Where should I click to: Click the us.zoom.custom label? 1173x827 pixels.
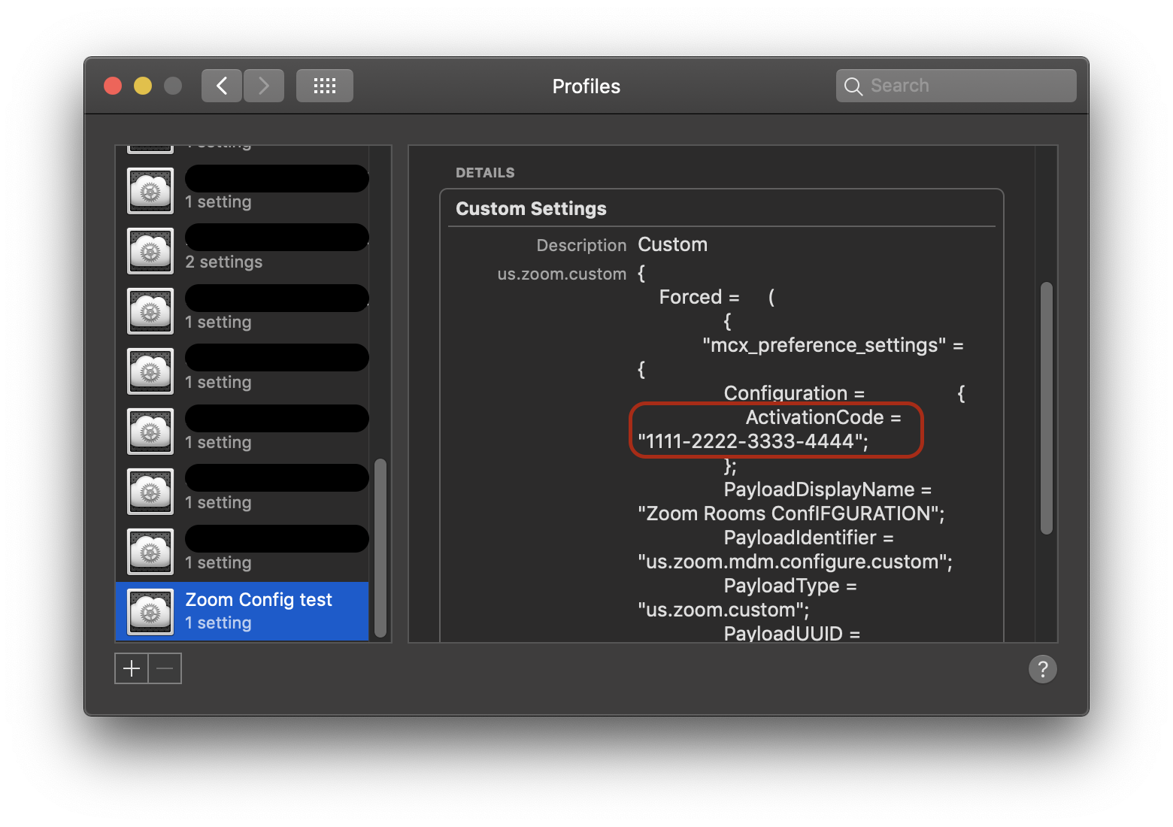coord(562,274)
